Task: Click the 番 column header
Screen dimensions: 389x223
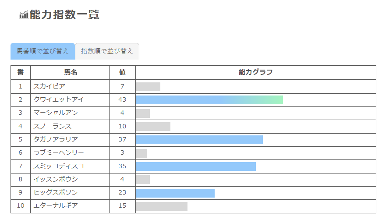Action: [21, 72]
